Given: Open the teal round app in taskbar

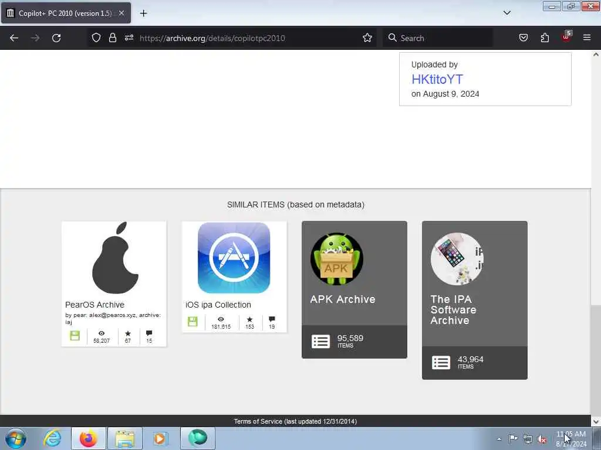Looking at the screenshot, I should [198, 438].
